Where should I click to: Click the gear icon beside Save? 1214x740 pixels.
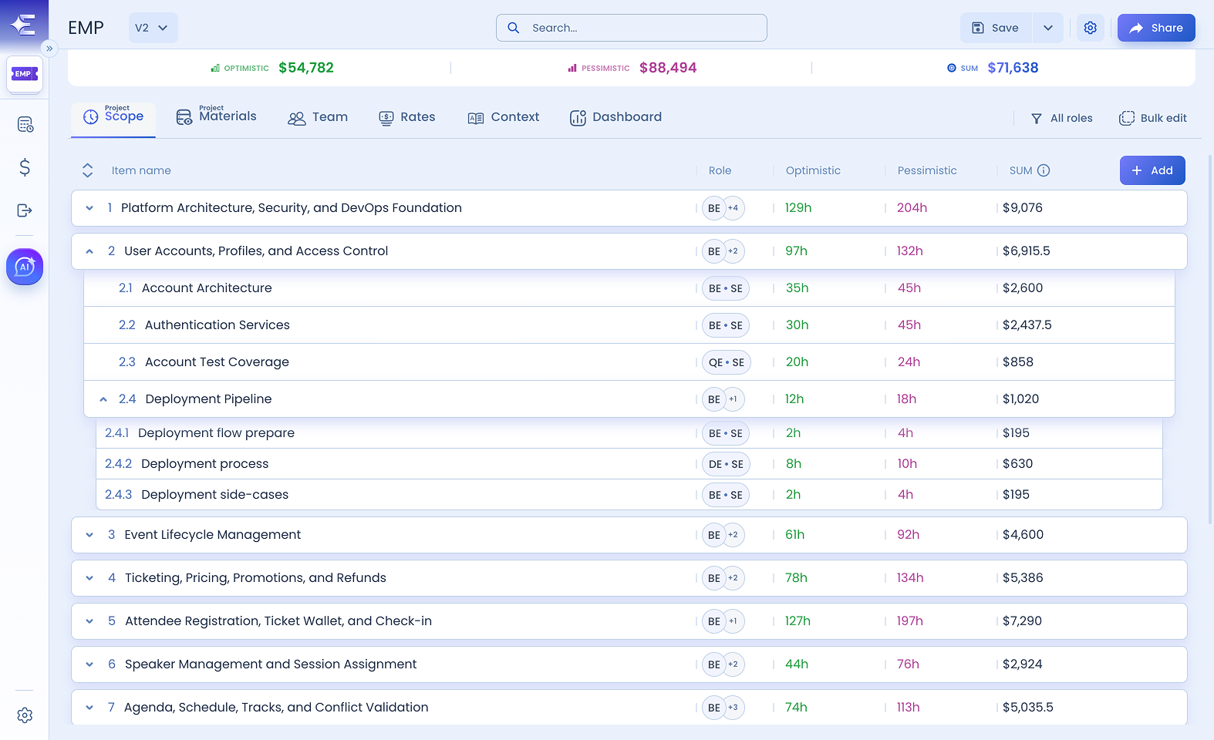1091,28
